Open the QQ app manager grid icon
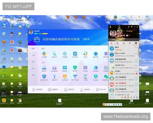The image size is (153, 123). coord(137,97)
